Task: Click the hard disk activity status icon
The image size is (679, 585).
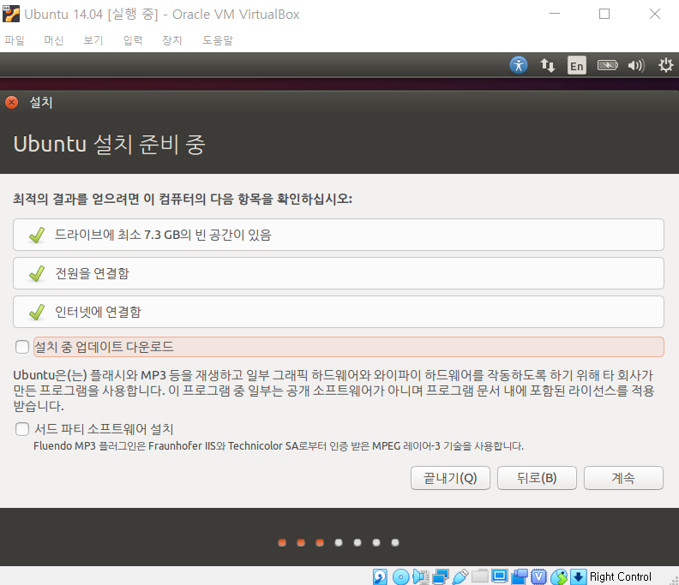Action: 380,576
